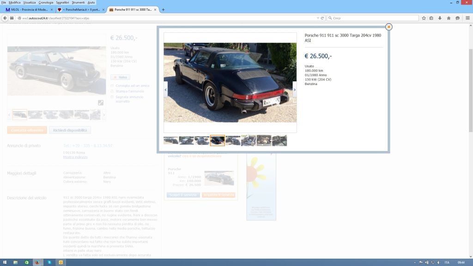This screenshot has width=473, height=266.
Task: Click the volume icon in system tray
Action: click(x=439, y=262)
